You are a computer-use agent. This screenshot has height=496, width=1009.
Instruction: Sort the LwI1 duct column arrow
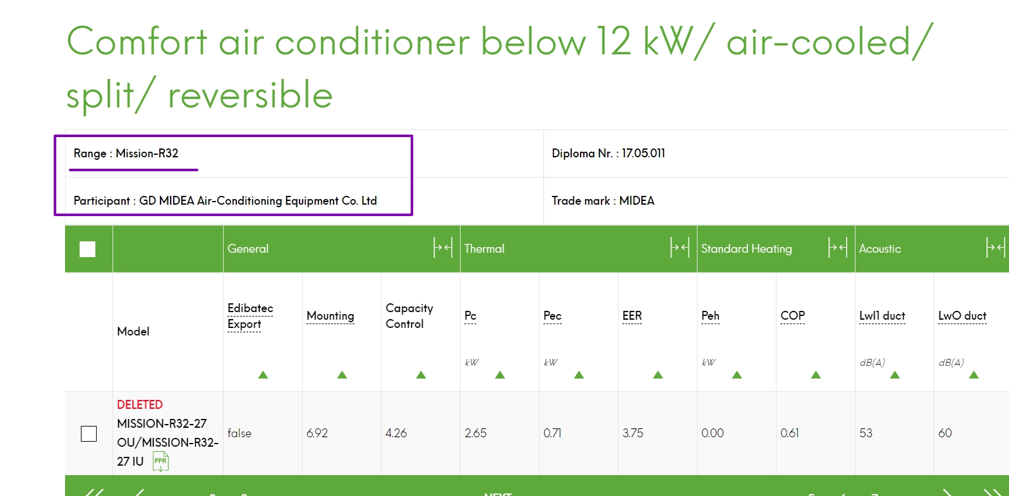[x=895, y=375]
